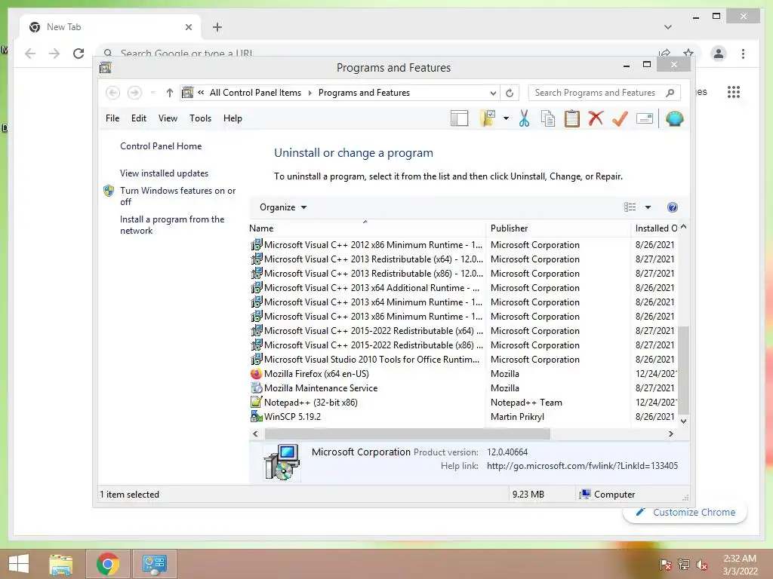Open the View menu

point(168,118)
